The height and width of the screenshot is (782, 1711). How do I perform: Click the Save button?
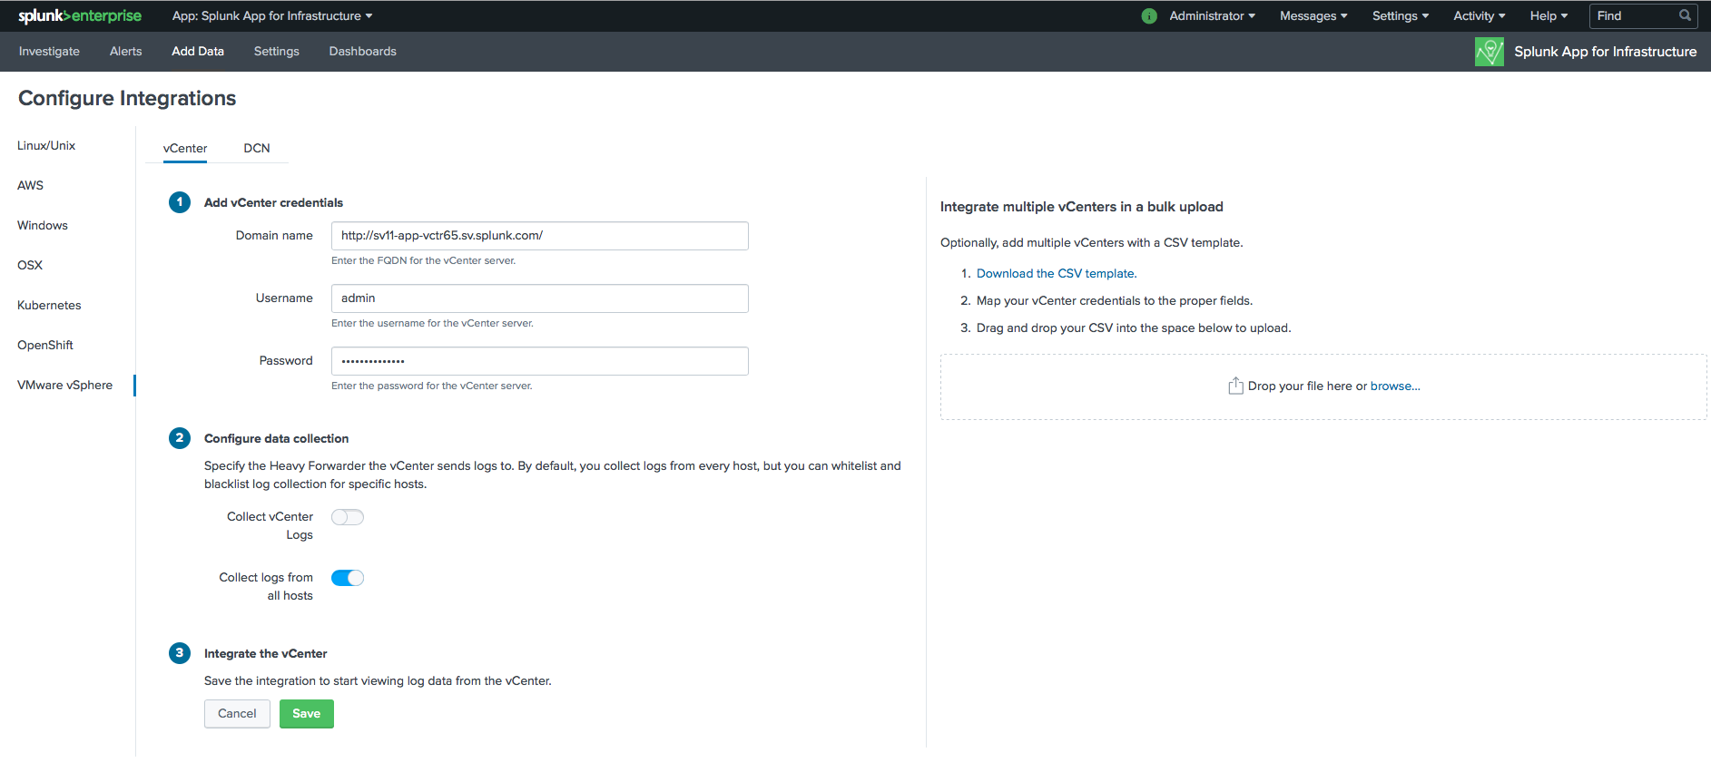(307, 714)
